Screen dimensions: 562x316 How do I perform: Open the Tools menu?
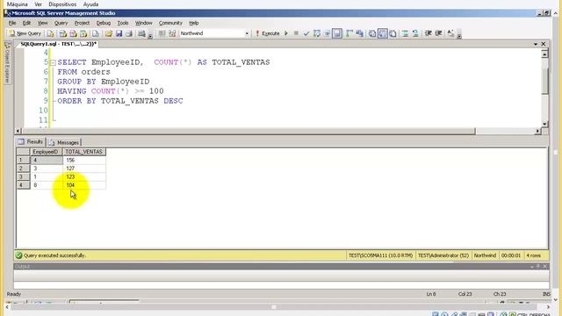[123, 23]
